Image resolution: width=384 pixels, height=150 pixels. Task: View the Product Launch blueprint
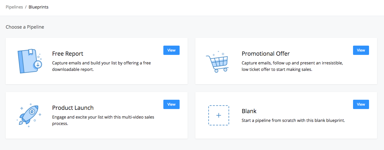[x=171, y=104]
